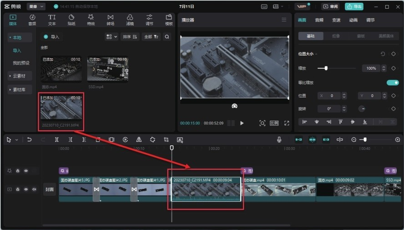
Task: Open the 排序 sort dropdown
Action: pyautogui.click(x=130, y=37)
